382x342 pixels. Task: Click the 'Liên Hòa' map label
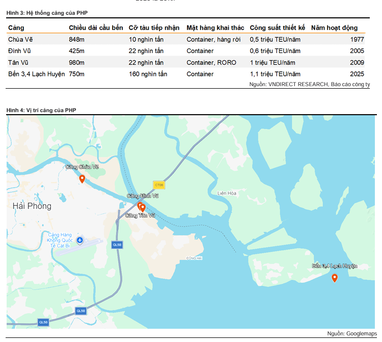point(227,193)
